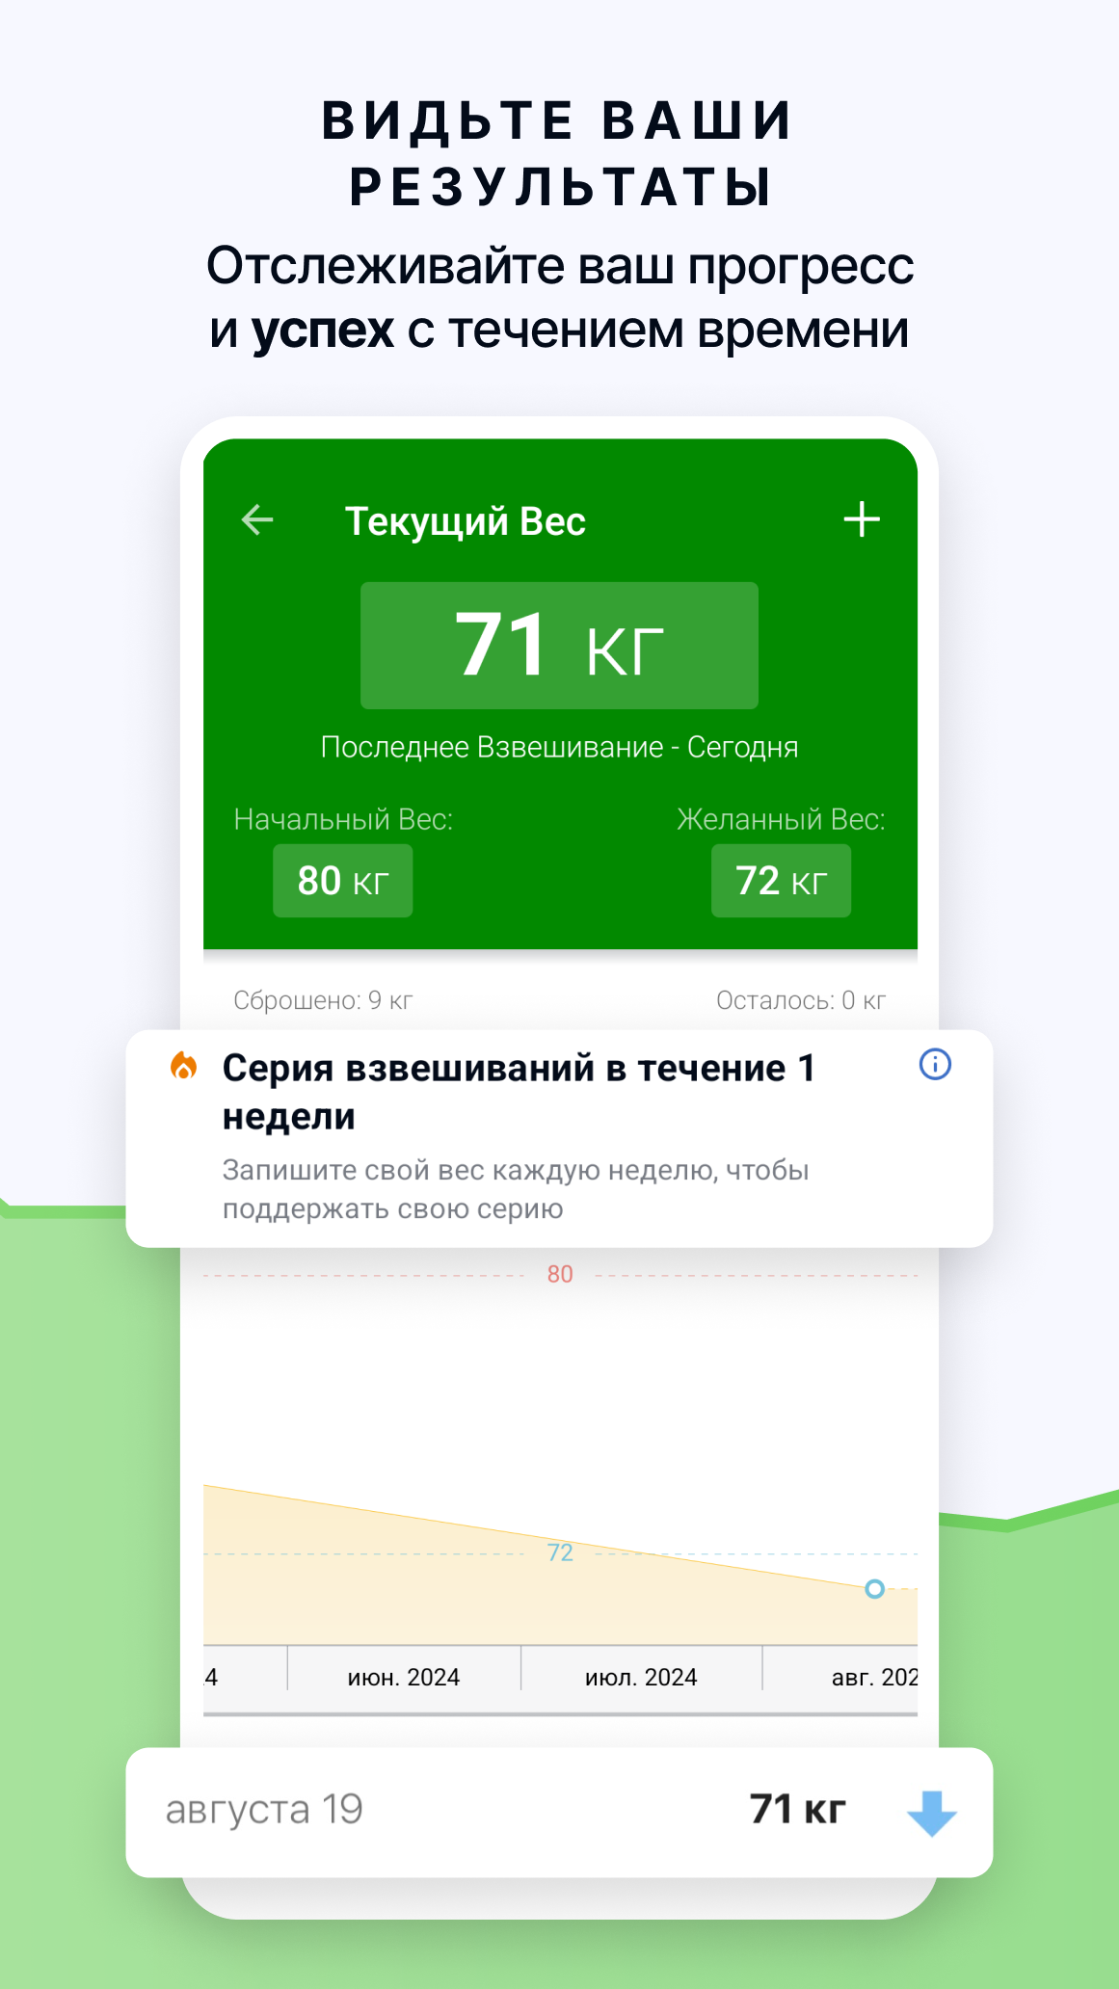Tap the back arrow icon
The height and width of the screenshot is (1989, 1119).
click(x=257, y=520)
